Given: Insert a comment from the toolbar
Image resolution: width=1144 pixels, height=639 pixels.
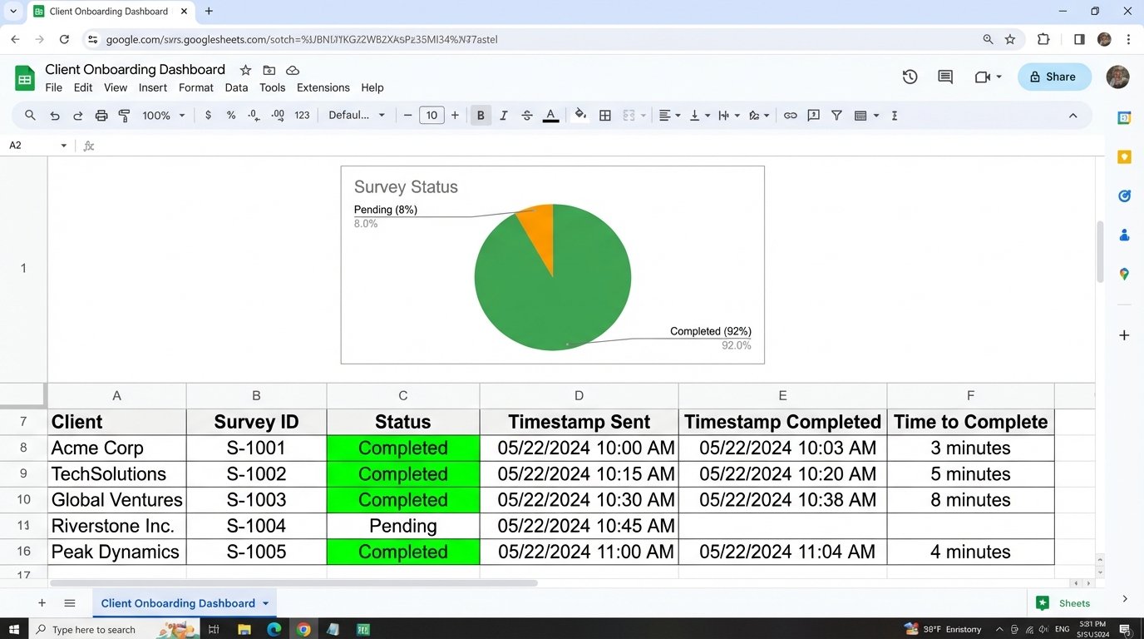Looking at the screenshot, I should [813, 115].
